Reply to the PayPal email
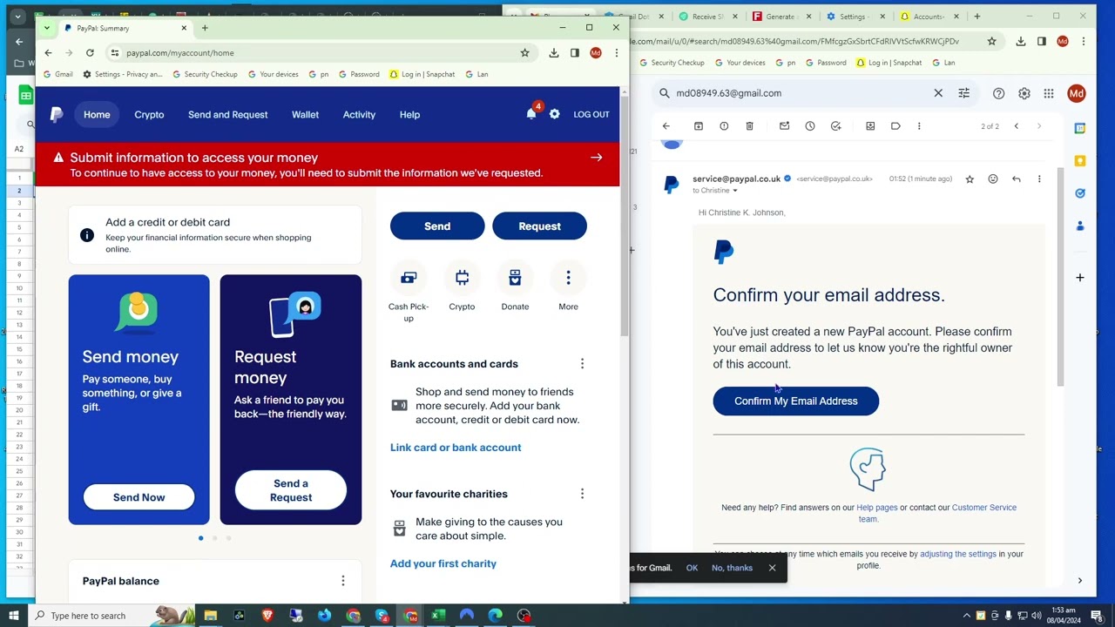This screenshot has height=627, width=1115. click(x=1016, y=179)
